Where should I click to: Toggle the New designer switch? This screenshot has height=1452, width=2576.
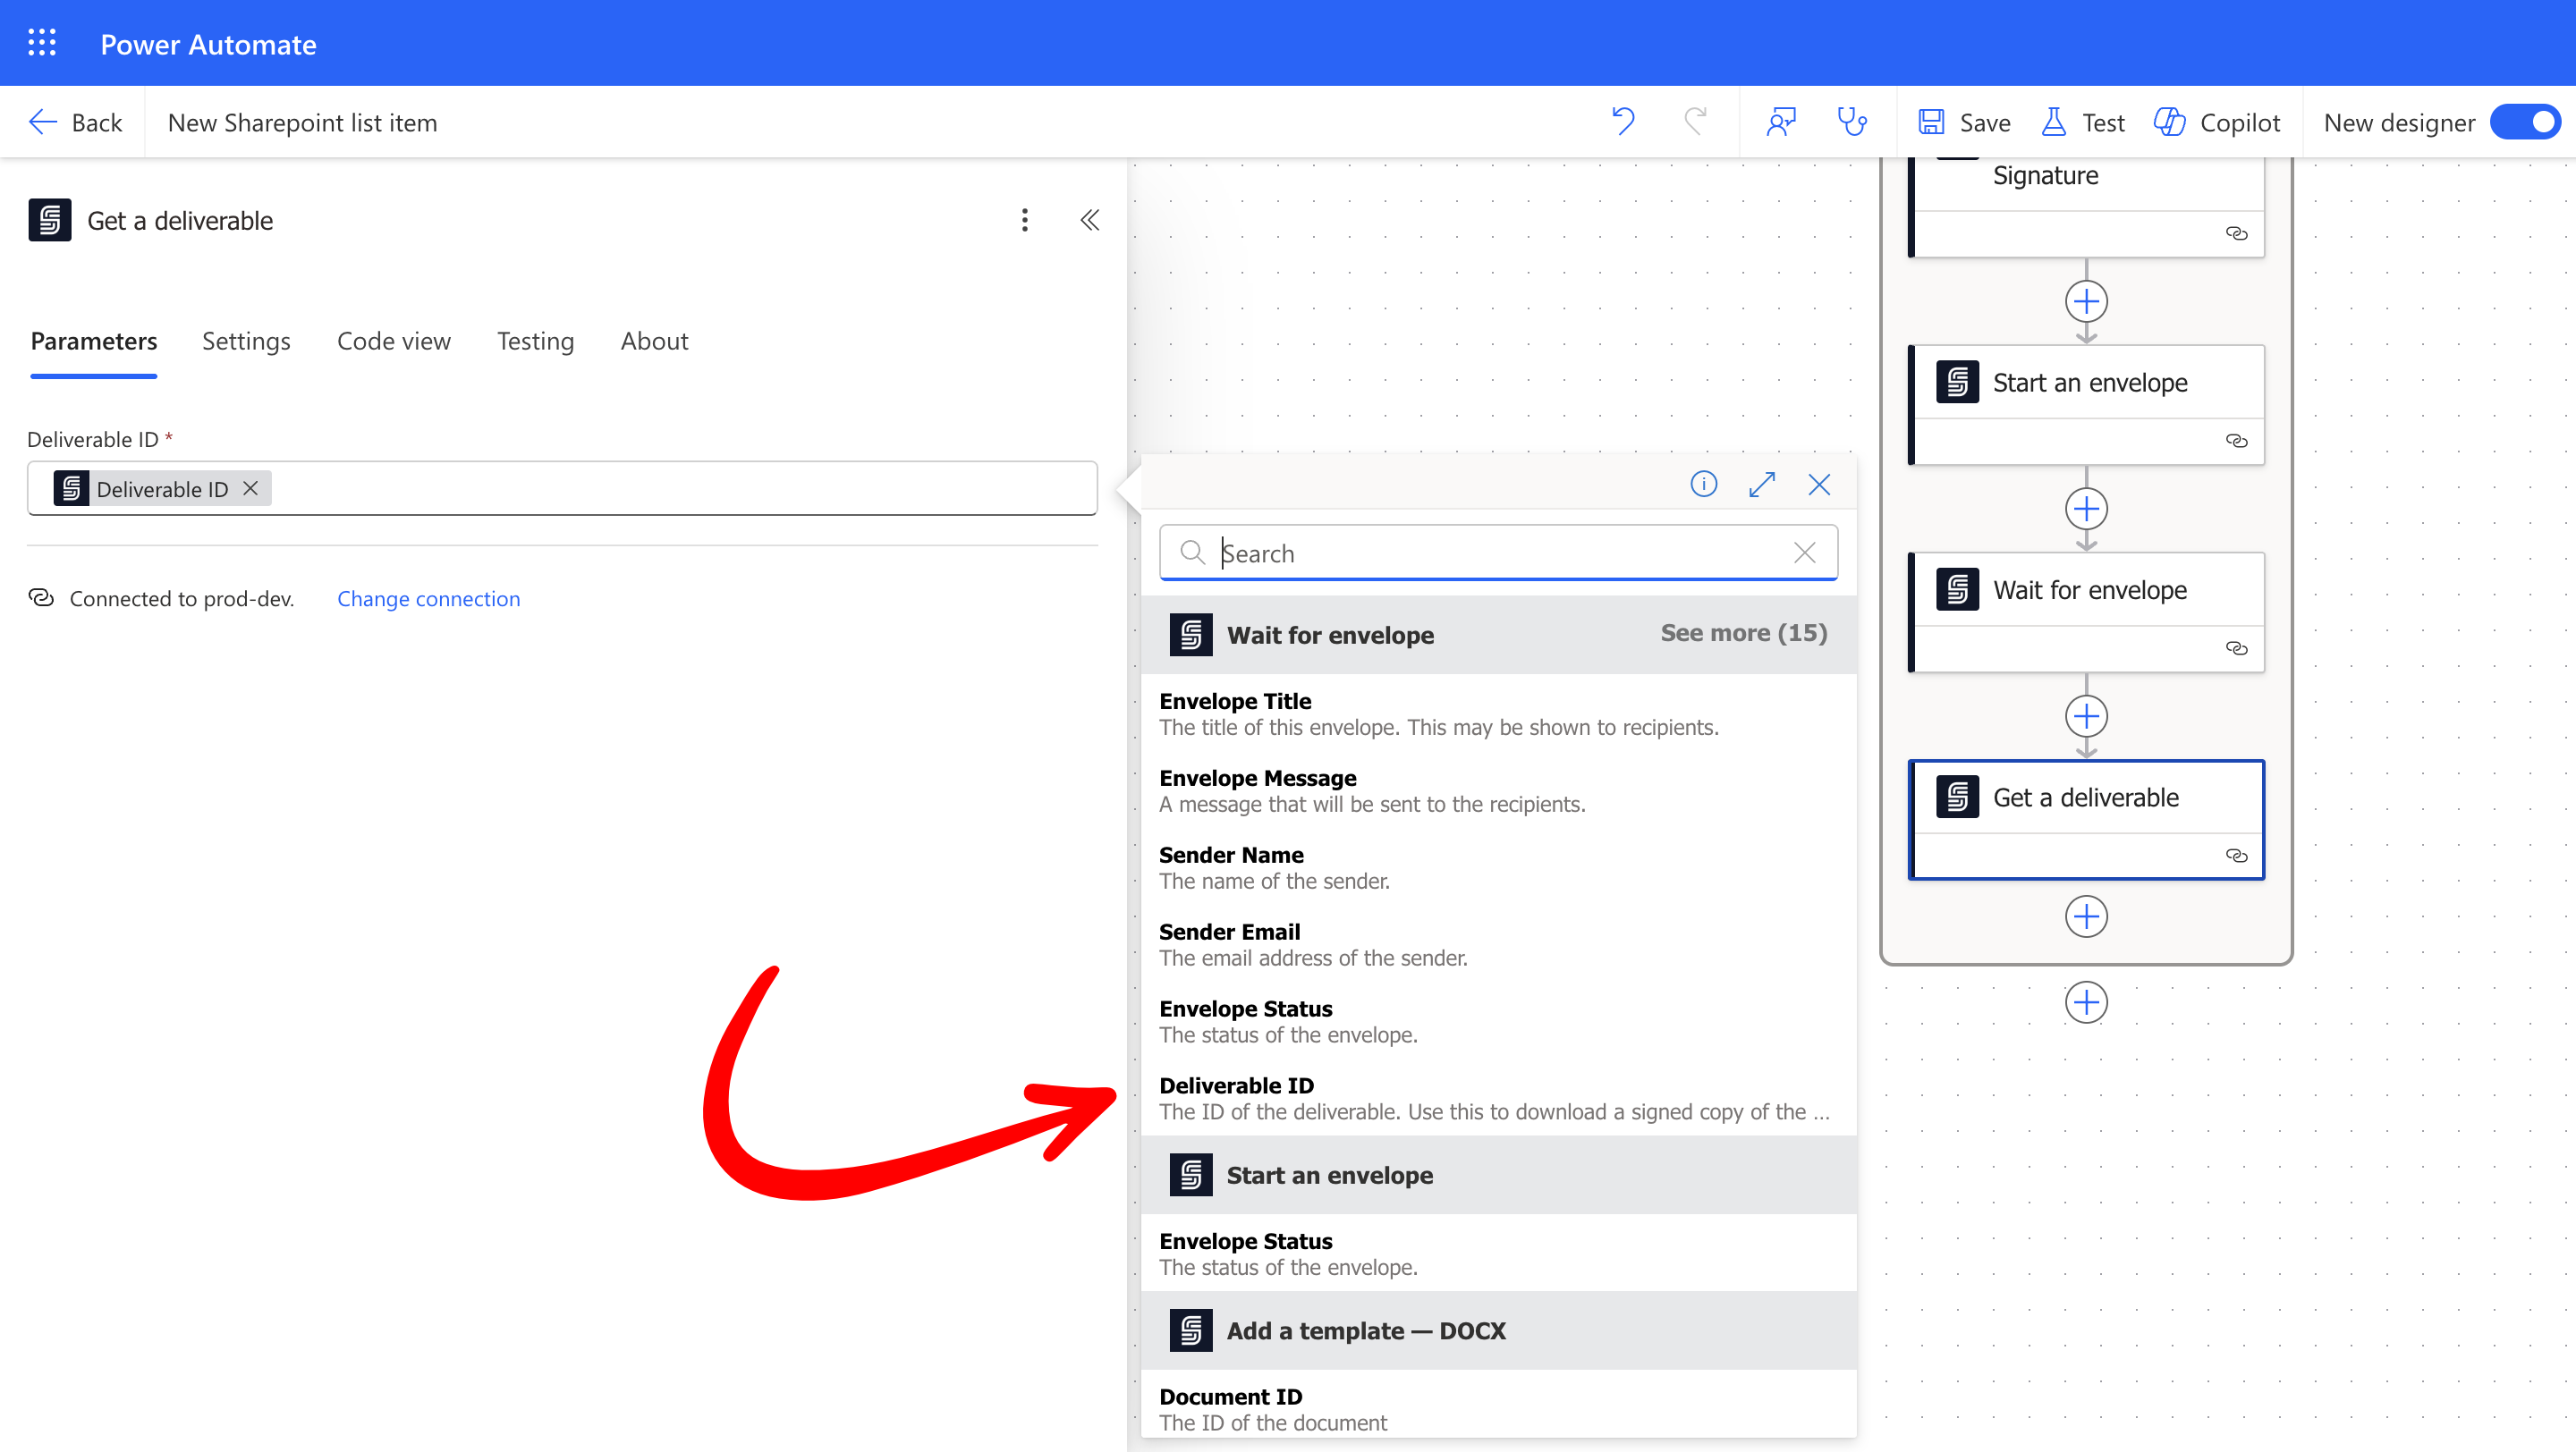[x=2525, y=122]
